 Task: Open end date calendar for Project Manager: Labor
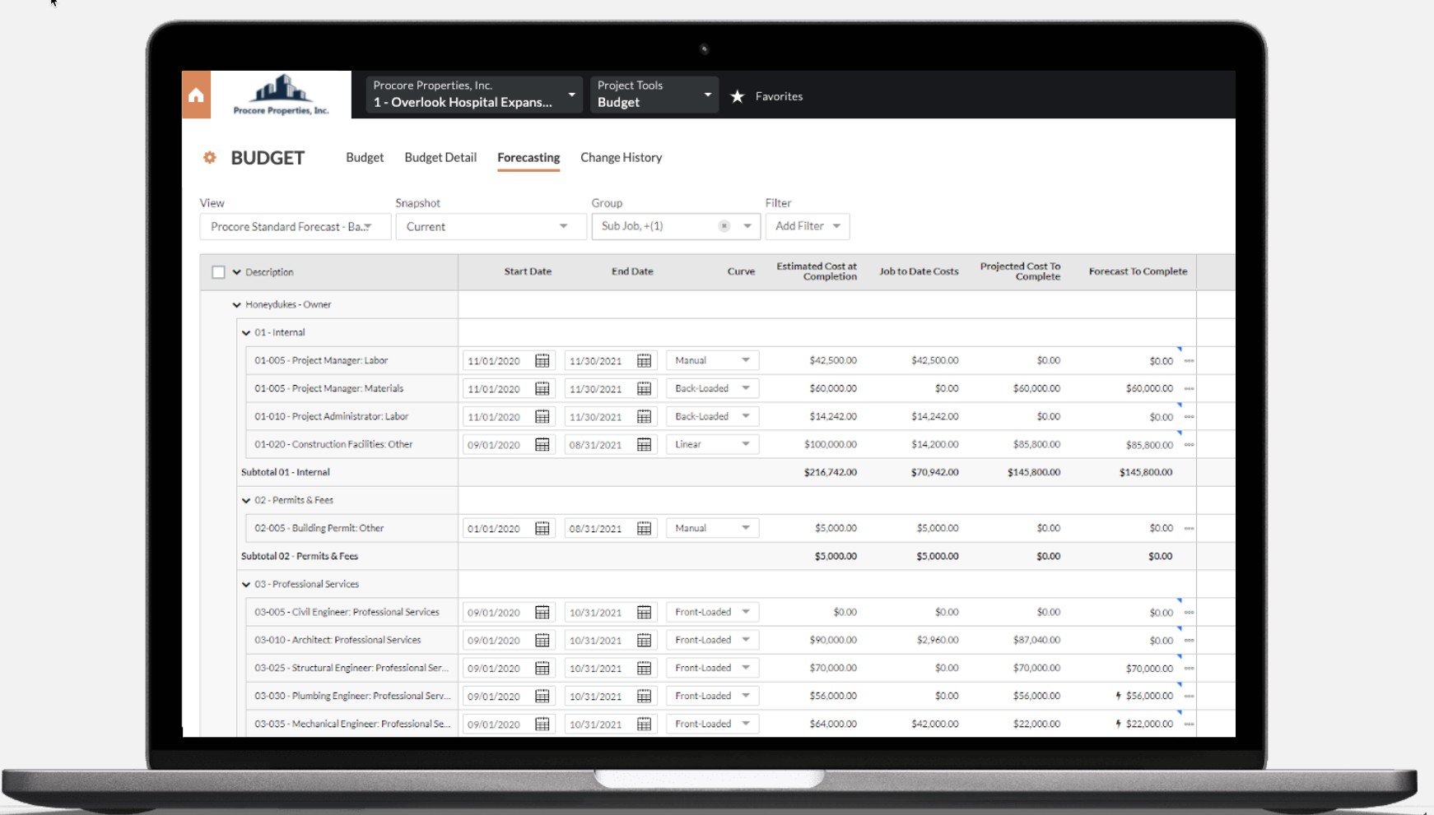click(645, 360)
